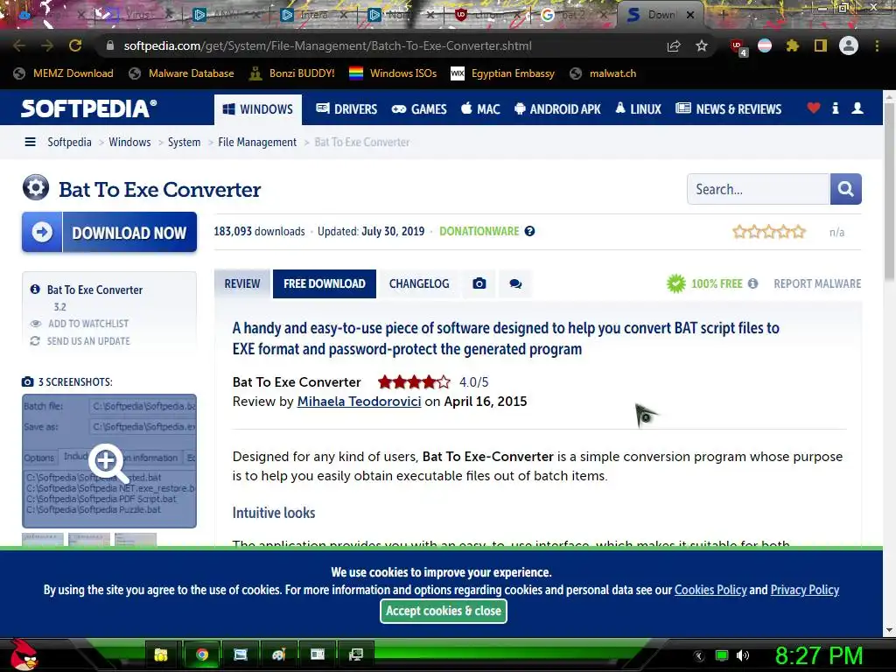Click the green 100% FREE badge
This screenshot has width=896, height=672.
(x=704, y=283)
